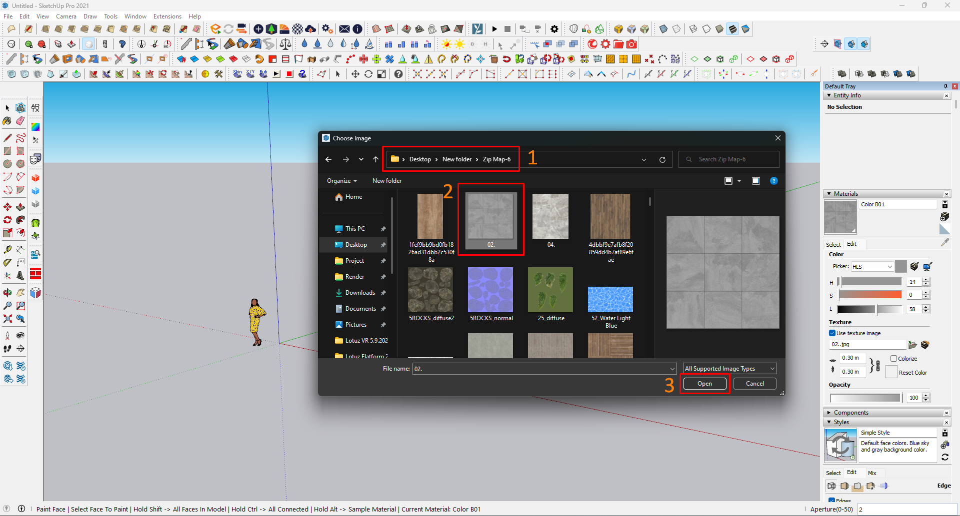Image resolution: width=960 pixels, height=516 pixels.
Task: Collapse the Entity Info panel
Action: (829, 95)
